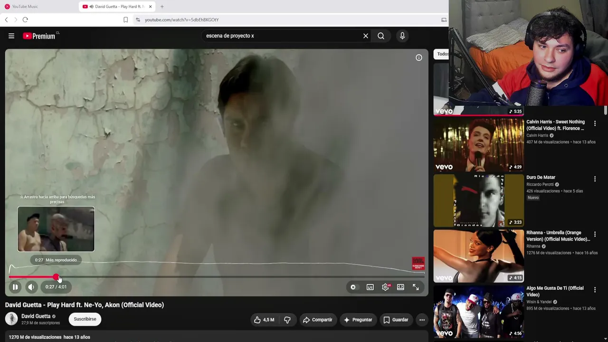Viewport: 608px width, 342px height.
Task: Click the 1270 M de visualizaciones text
Action: coord(36,337)
